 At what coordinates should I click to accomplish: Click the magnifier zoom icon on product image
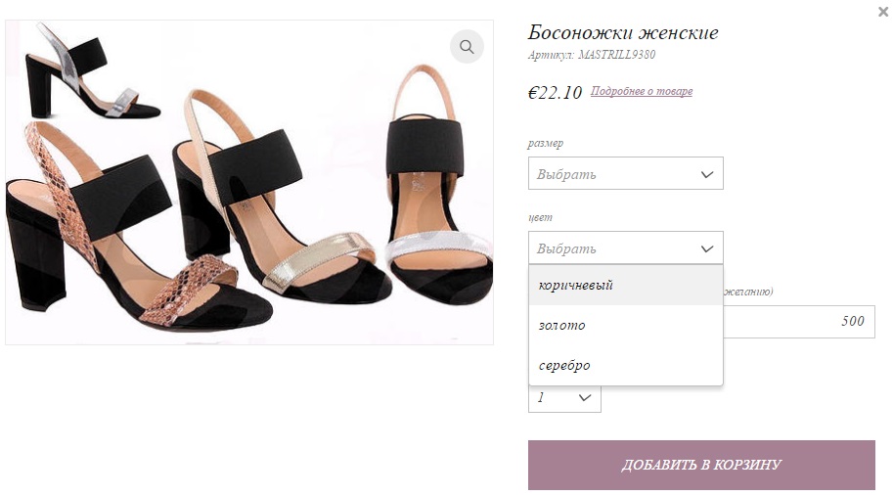coord(467,47)
